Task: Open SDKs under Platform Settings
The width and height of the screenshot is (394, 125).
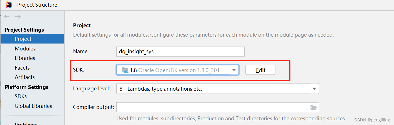Action: pyautogui.click(x=21, y=96)
